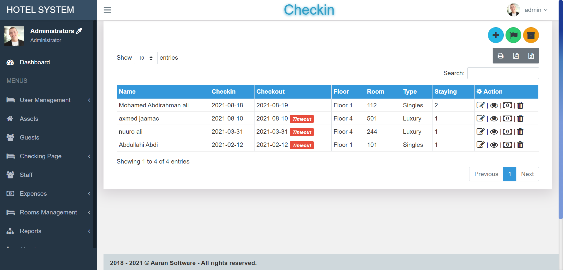Image resolution: width=563 pixels, height=270 pixels.
Task: Open the Guests menu item
Action: point(29,137)
